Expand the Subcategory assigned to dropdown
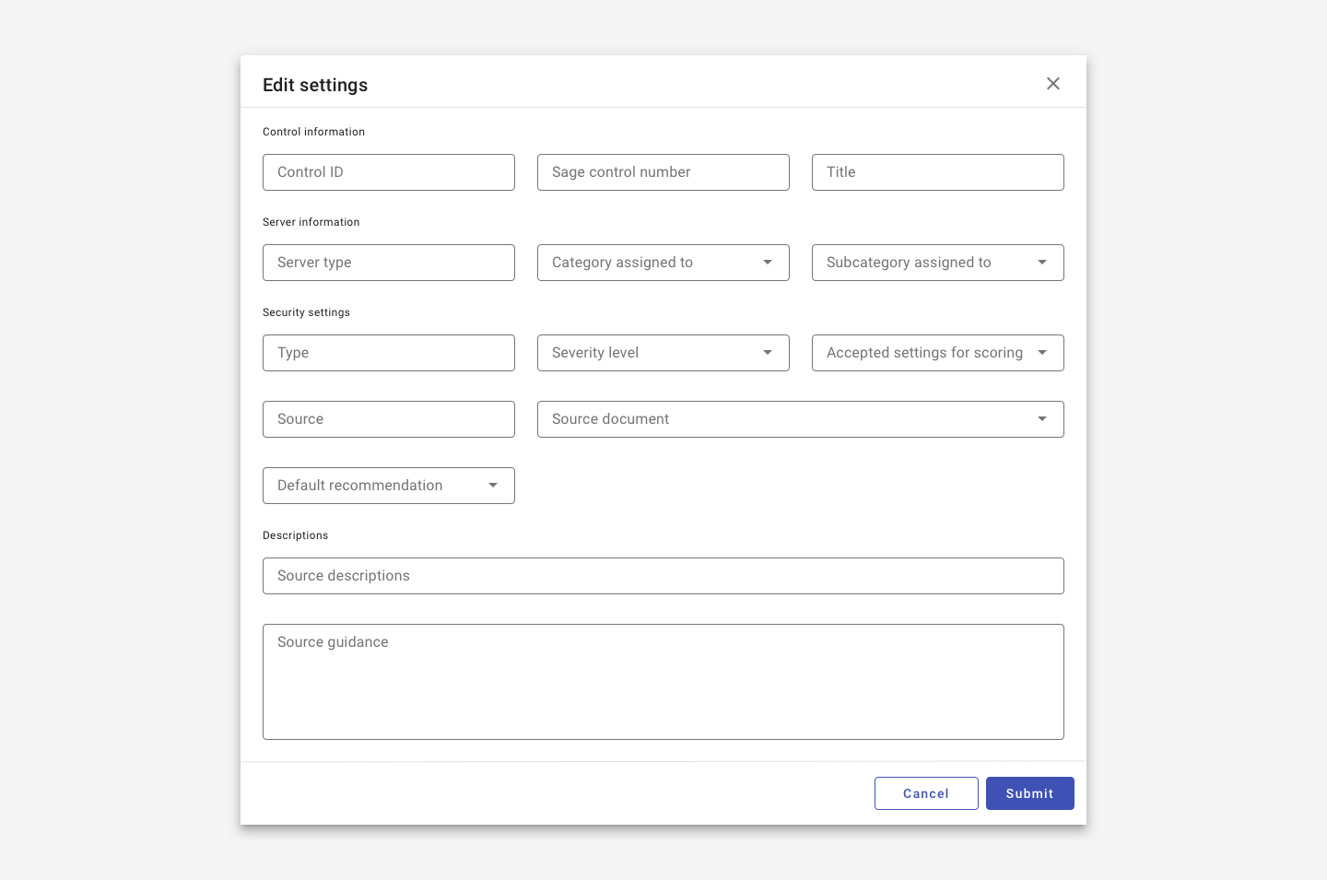Screen dimensions: 1327x880 point(938,263)
